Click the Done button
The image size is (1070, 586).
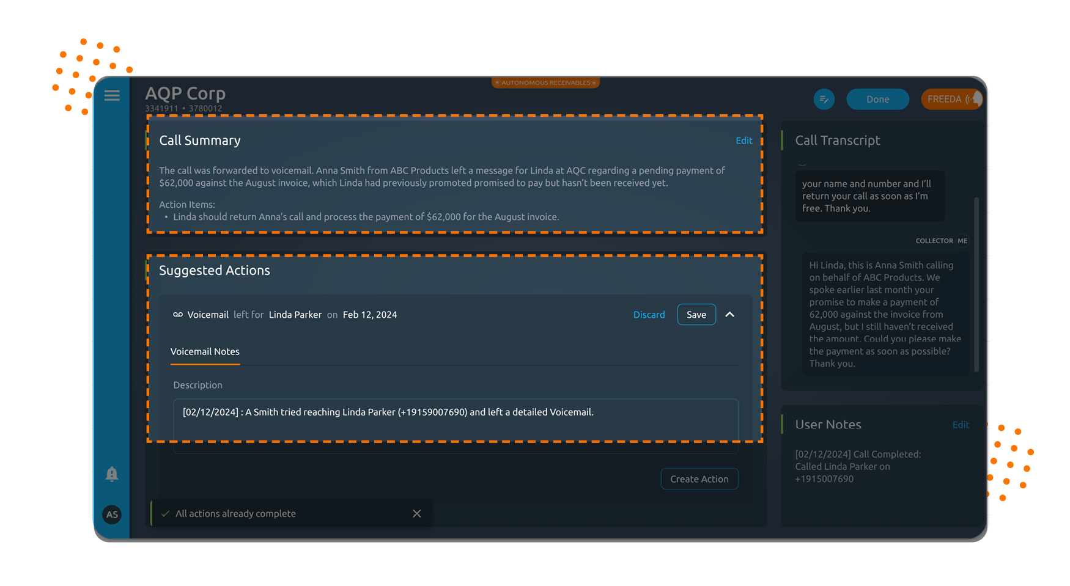(877, 99)
